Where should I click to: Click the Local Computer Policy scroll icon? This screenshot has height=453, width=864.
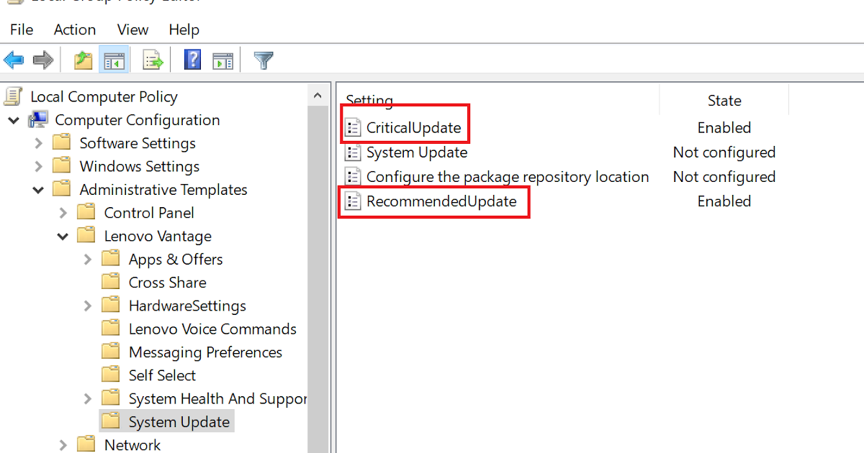[x=14, y=96]
